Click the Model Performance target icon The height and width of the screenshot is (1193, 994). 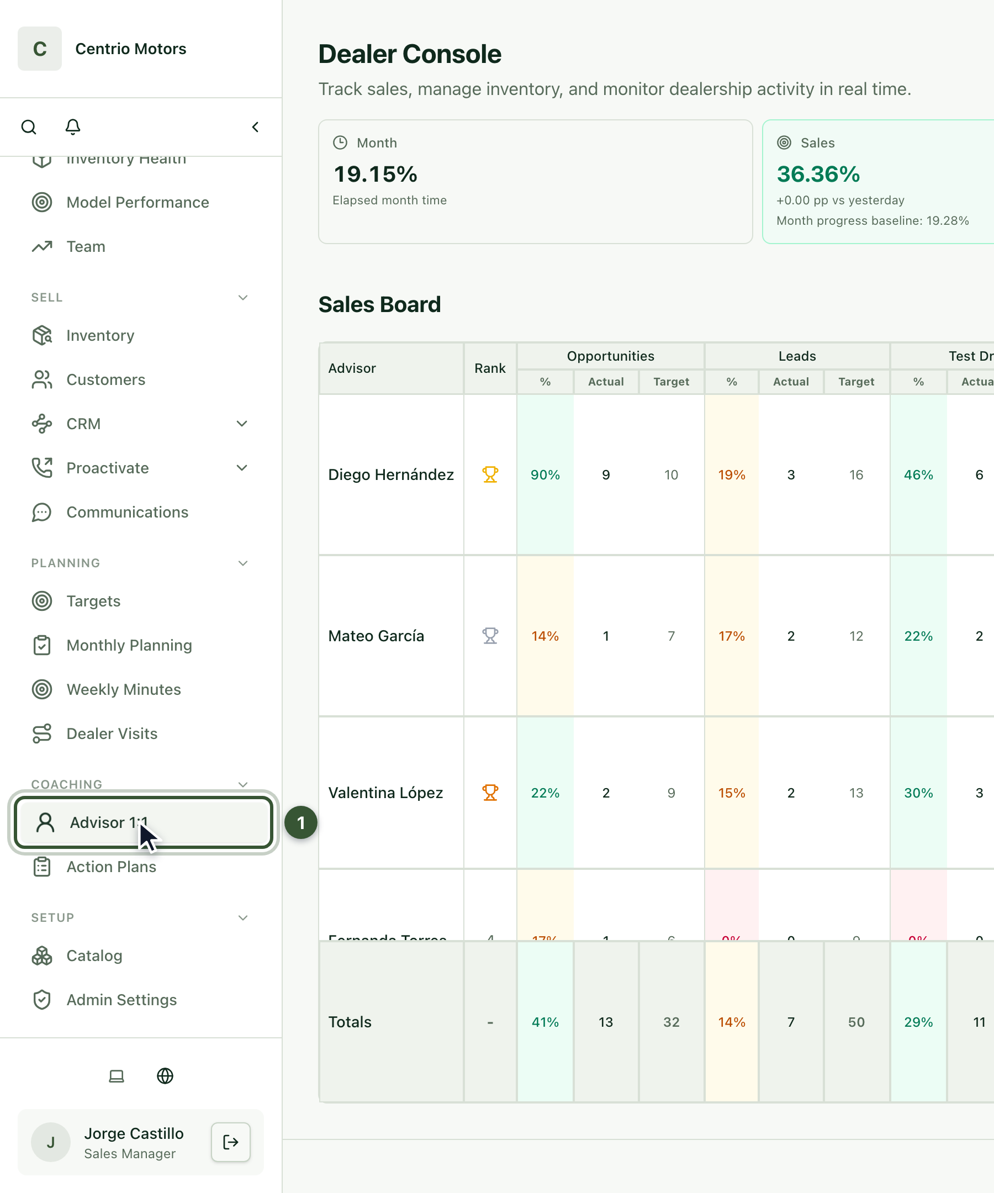click(42, 202)
